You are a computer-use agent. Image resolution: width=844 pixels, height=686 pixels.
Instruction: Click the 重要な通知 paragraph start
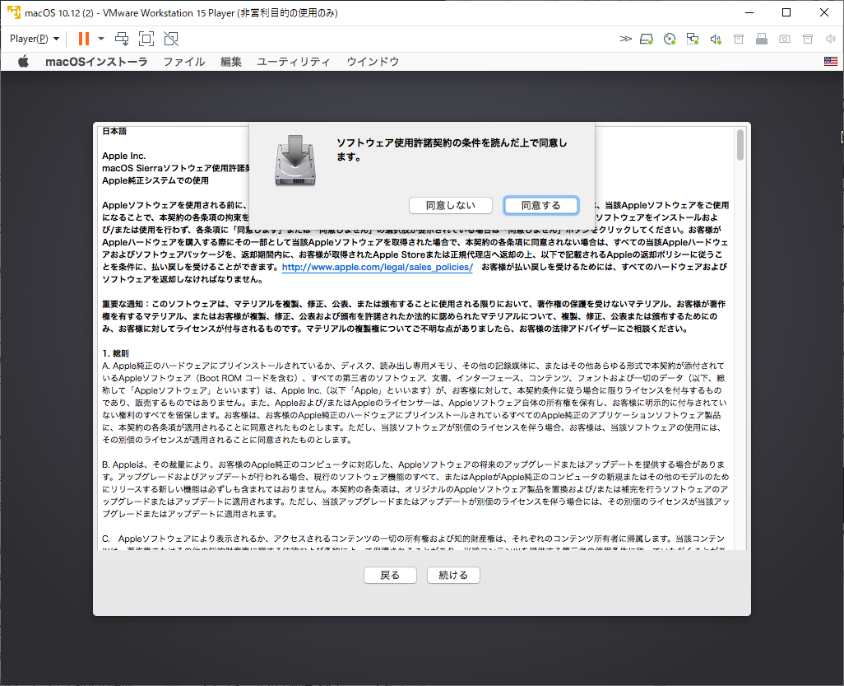(124, 304)
